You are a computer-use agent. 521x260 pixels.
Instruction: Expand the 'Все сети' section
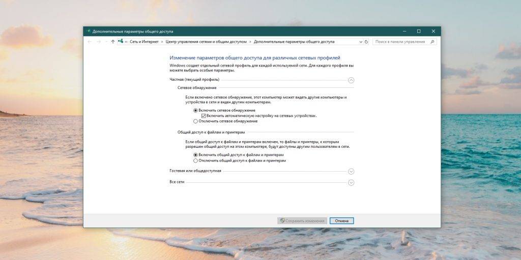(351, 182)
